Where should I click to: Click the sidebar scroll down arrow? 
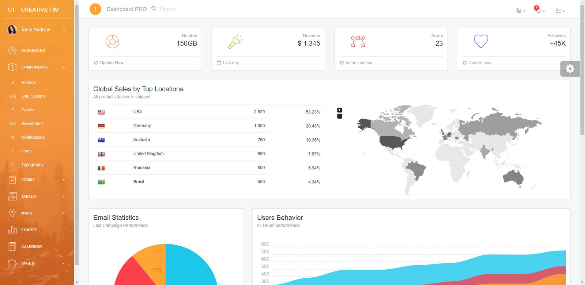pyautogui.click(x=76, y=282)
